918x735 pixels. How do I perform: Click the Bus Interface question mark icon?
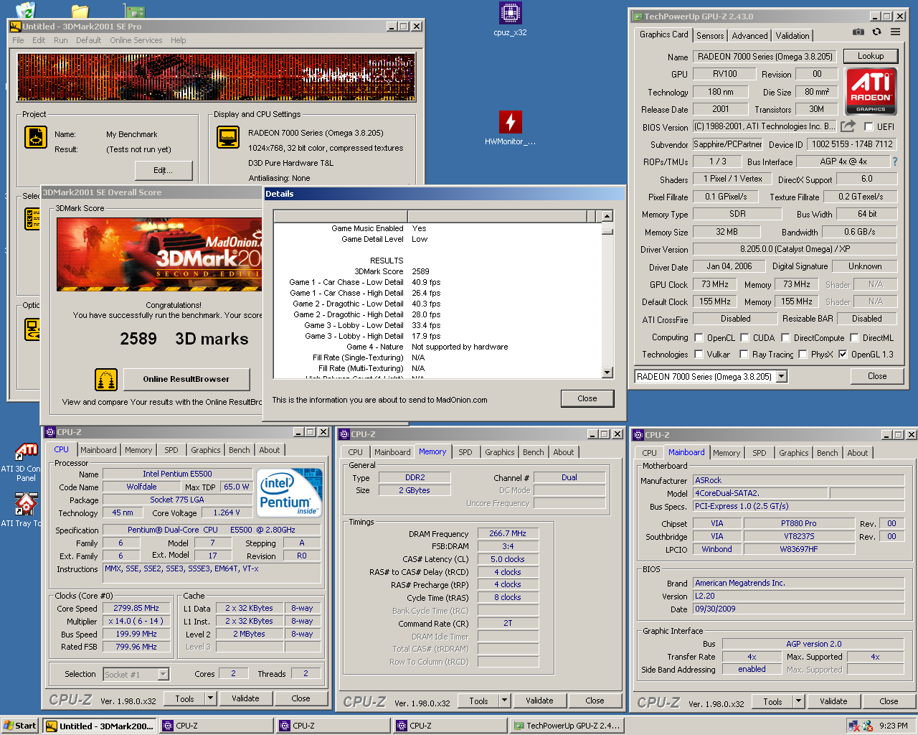point(894,161)
